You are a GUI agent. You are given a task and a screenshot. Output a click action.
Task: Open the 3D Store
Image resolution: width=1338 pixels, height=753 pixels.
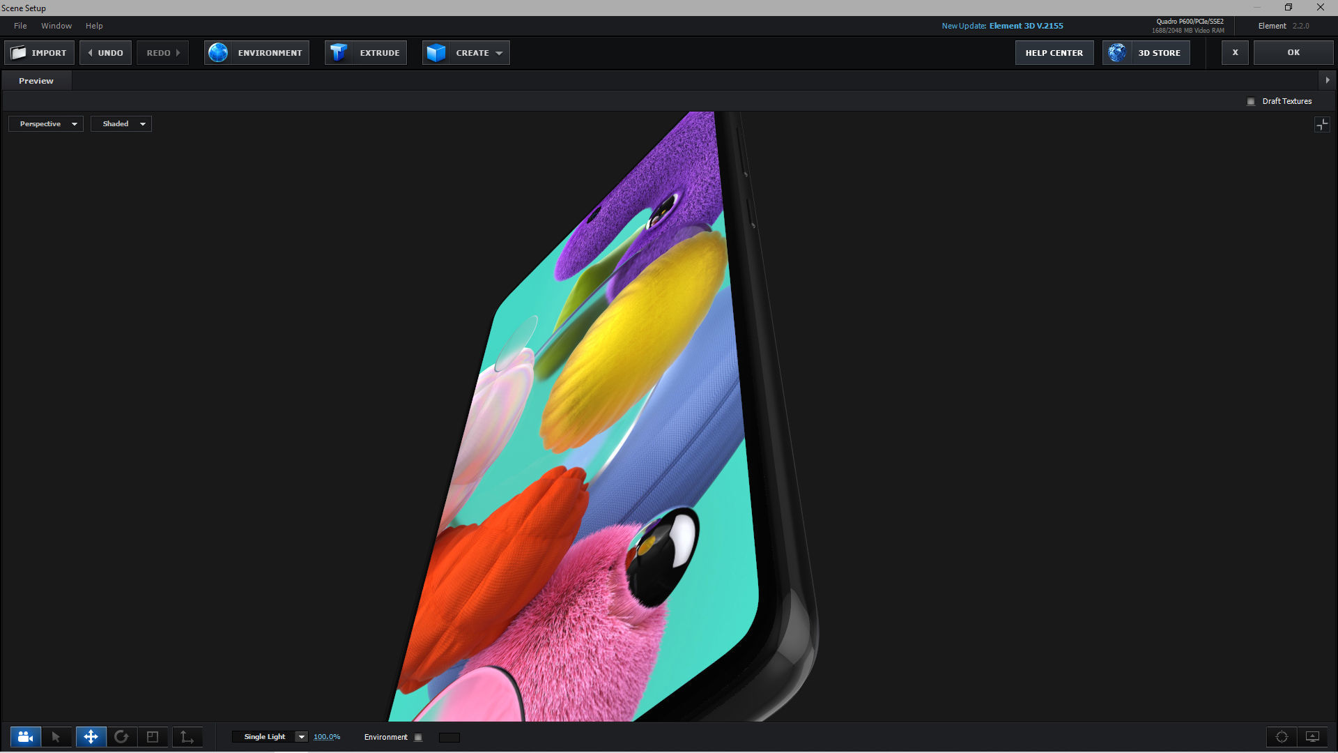(x=1146, y=53)
